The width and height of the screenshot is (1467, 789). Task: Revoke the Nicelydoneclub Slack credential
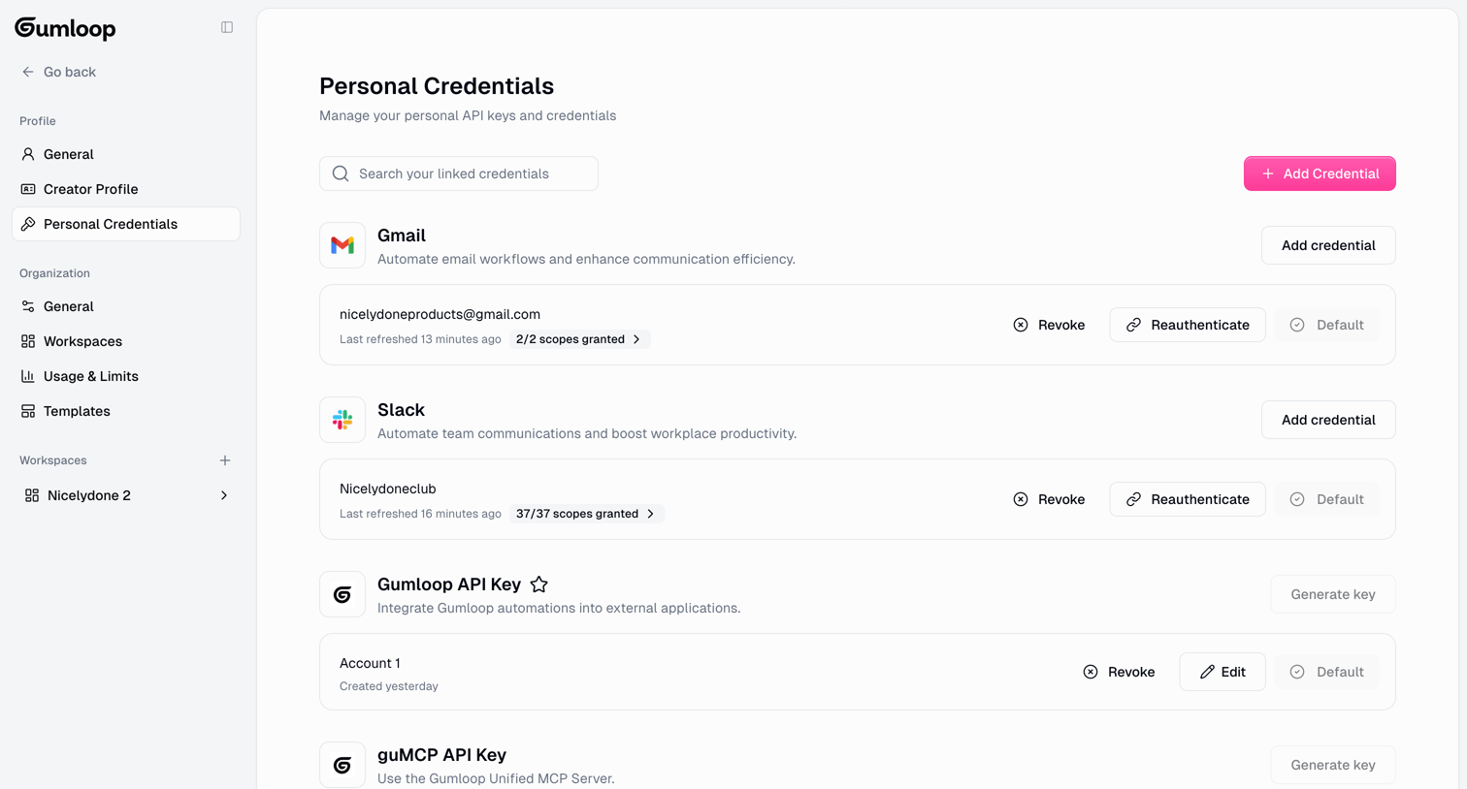[1049, 499]
